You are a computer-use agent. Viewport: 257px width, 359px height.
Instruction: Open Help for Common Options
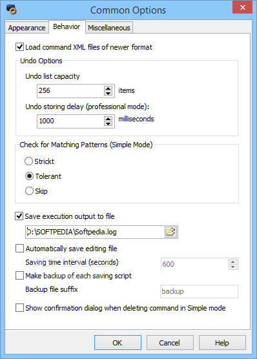[222, 343]
